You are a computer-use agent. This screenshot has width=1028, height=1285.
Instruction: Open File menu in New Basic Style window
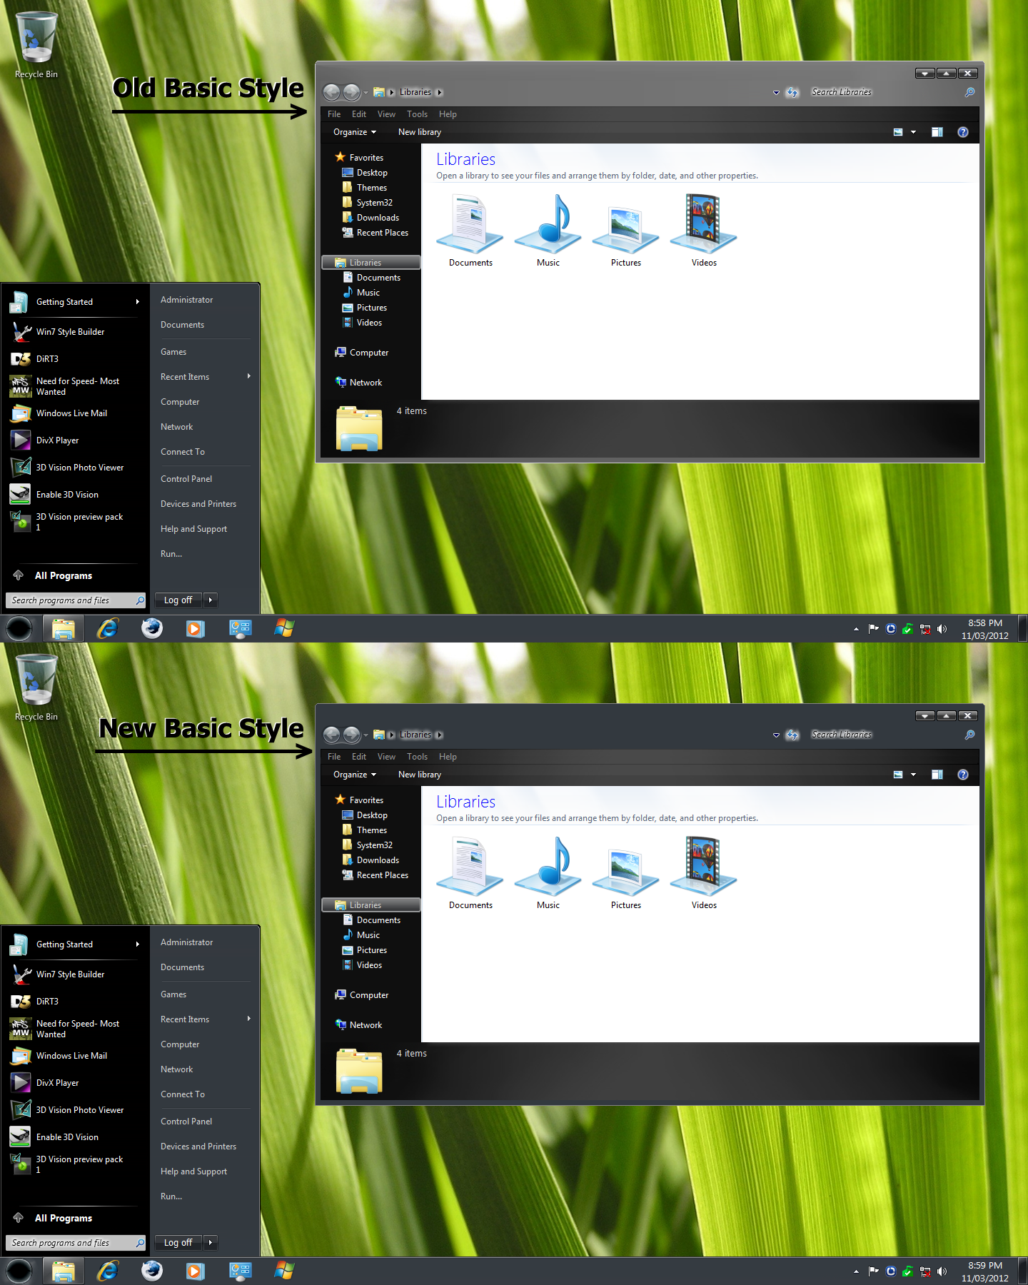(334, 757)
